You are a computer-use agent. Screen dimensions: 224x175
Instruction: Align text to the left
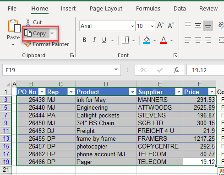click(188, 40)
